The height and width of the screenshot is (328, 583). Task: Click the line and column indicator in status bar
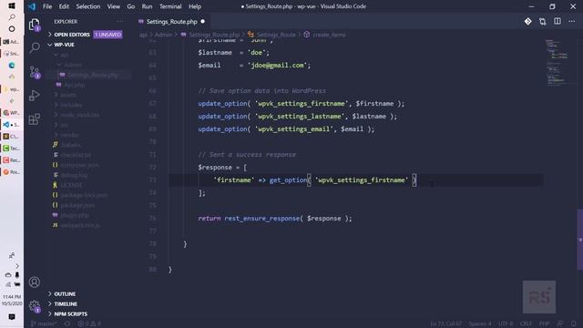(x=446, y=323)
